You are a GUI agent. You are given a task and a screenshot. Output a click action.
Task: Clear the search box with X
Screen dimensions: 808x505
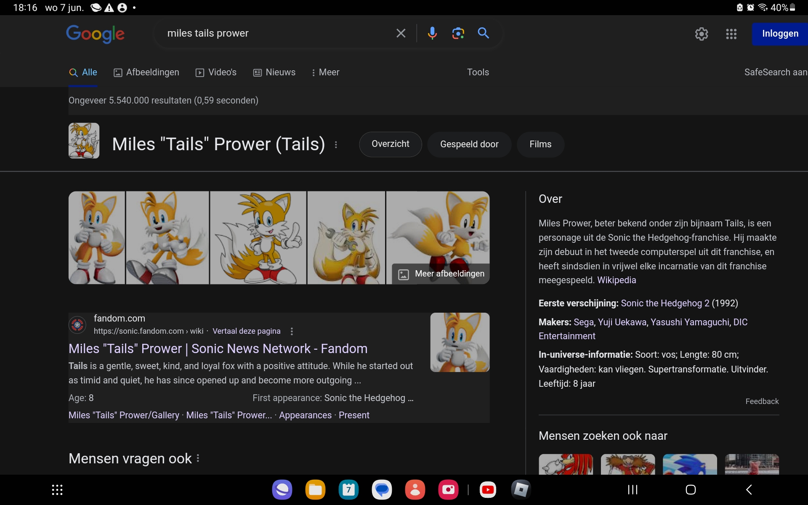pyautogui.click(x=401, y=33)
